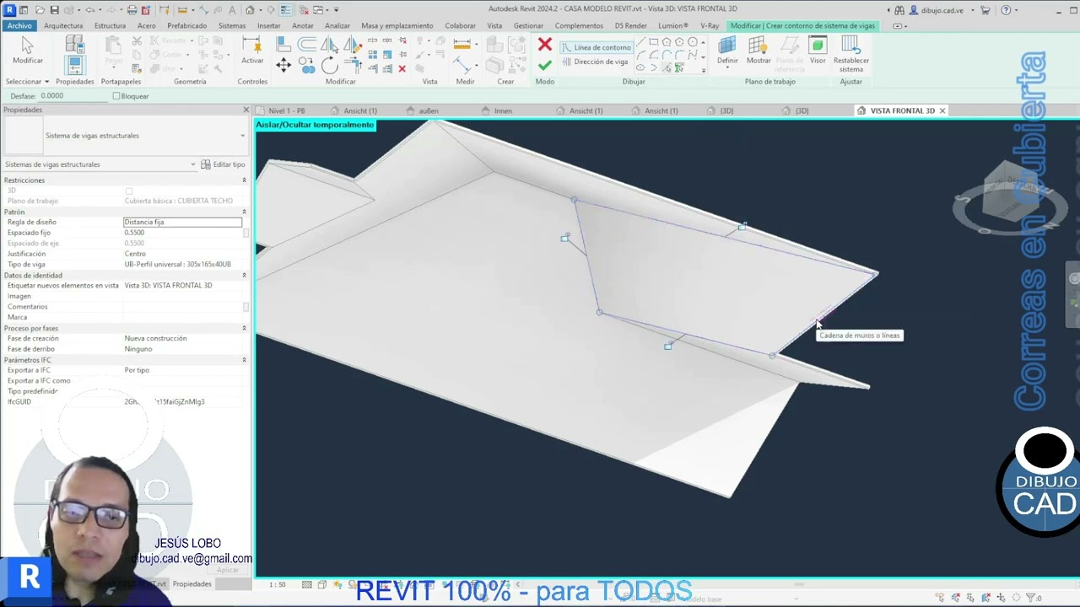Finish edit mode with green checkmark
Image resolution: width=1080 pixels, height=607 pixels.
[544, 65]
